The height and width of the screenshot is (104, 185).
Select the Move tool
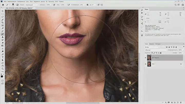(3, 11)
